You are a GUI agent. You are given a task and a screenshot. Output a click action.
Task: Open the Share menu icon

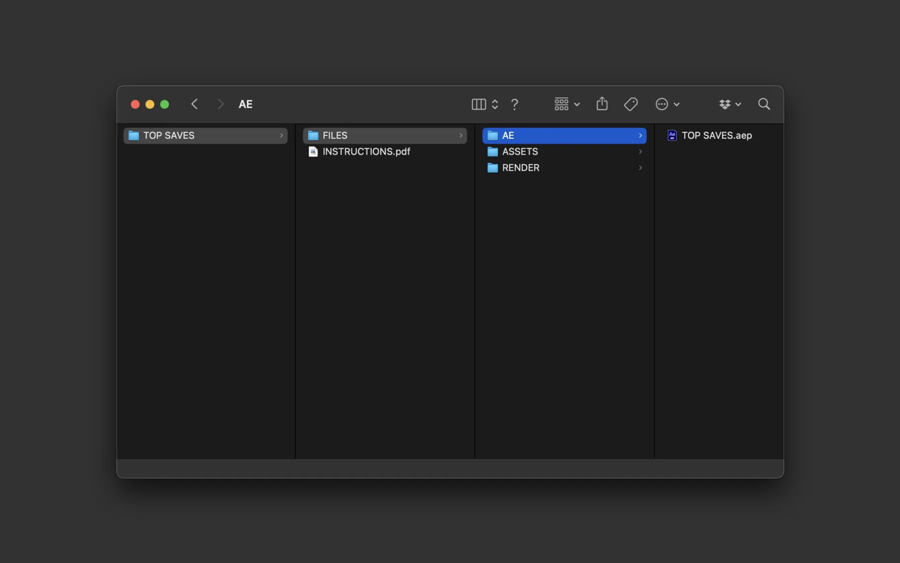click(x=602, y=104)
